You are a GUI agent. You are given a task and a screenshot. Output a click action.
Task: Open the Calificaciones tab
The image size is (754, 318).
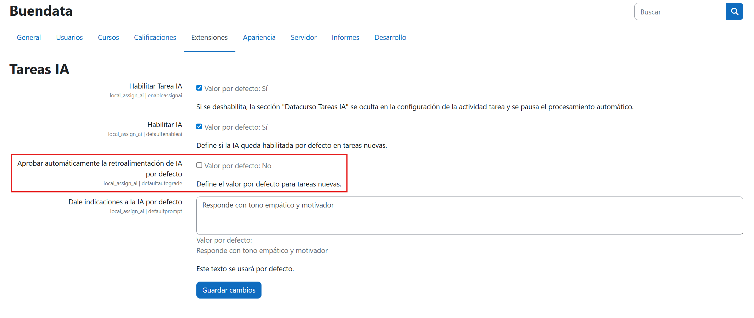[x=155, y=37]
